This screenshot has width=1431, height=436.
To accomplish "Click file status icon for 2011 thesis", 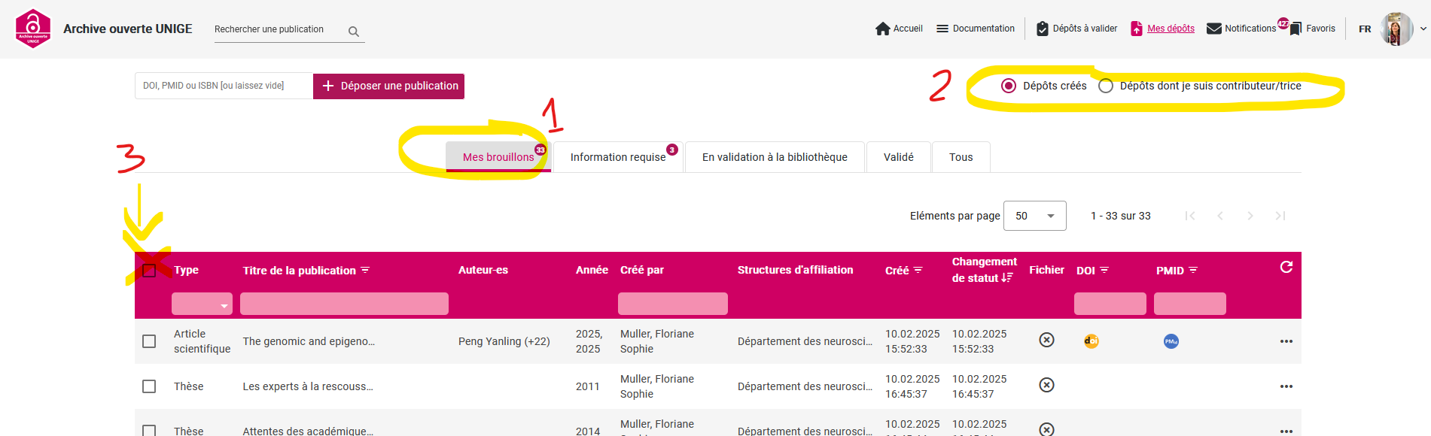I will [x=1046, y=385].
